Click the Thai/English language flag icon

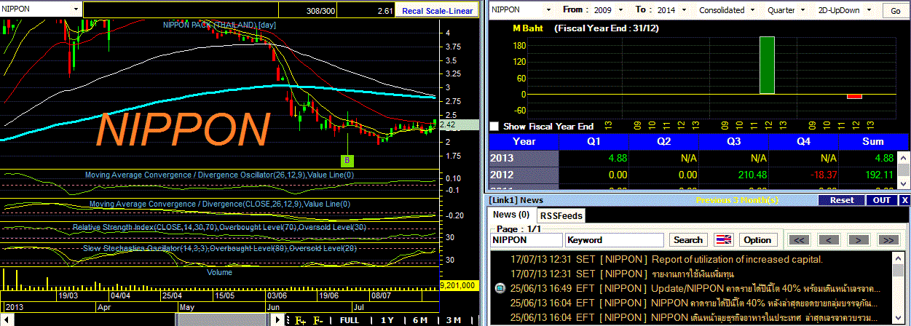click(723, 239)
